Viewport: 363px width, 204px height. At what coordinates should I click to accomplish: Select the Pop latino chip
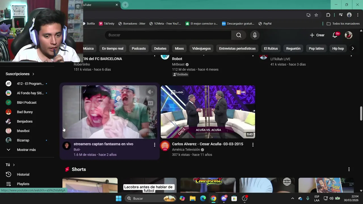(316, 48)
